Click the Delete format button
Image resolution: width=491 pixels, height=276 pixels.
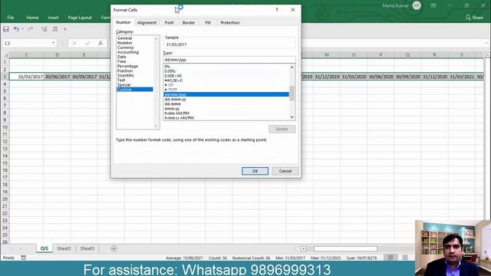[x=282, y=129]
